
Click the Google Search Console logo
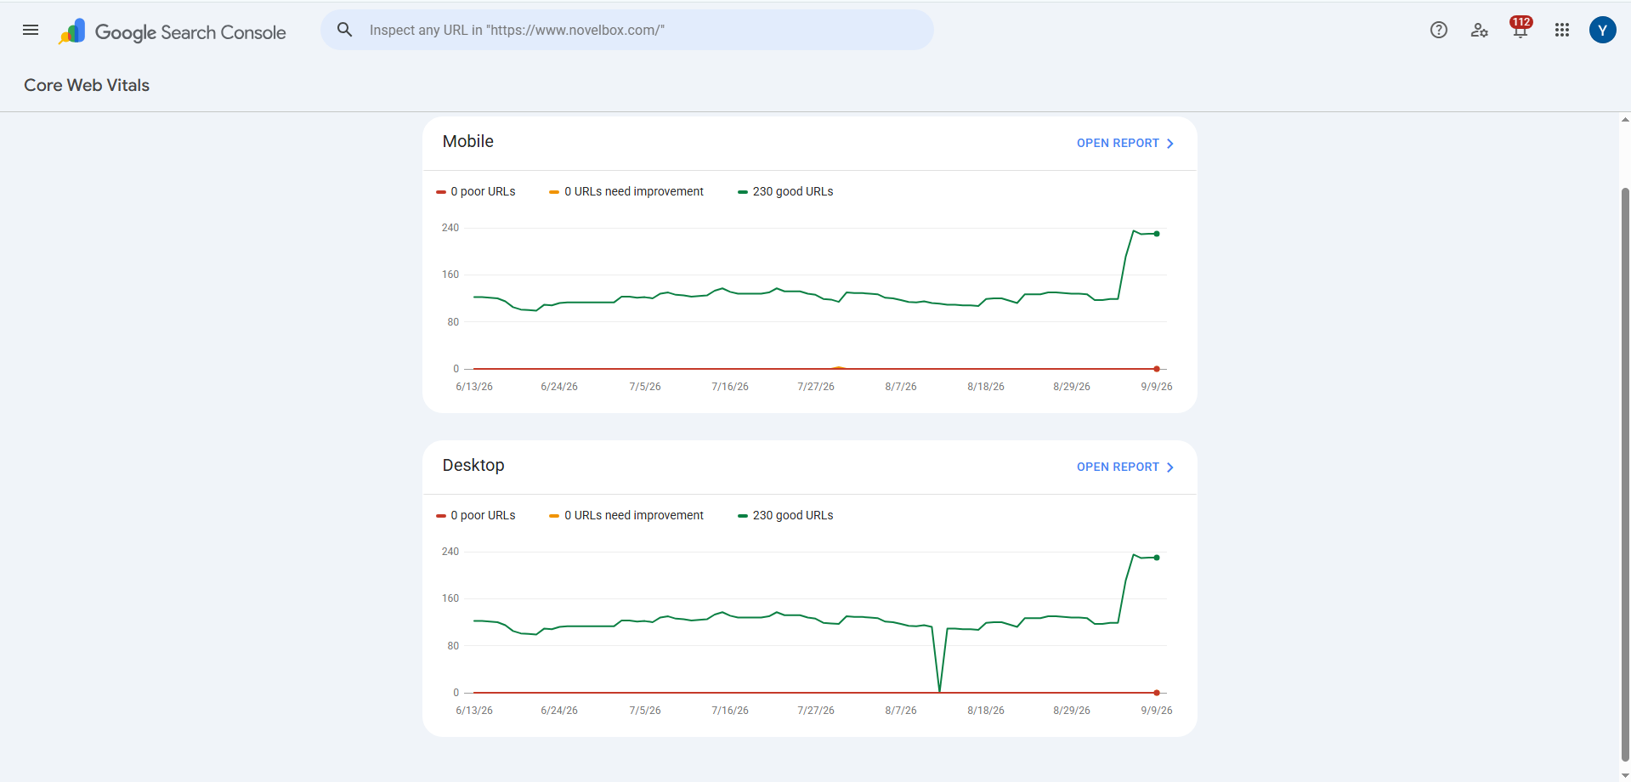point(173,31)
